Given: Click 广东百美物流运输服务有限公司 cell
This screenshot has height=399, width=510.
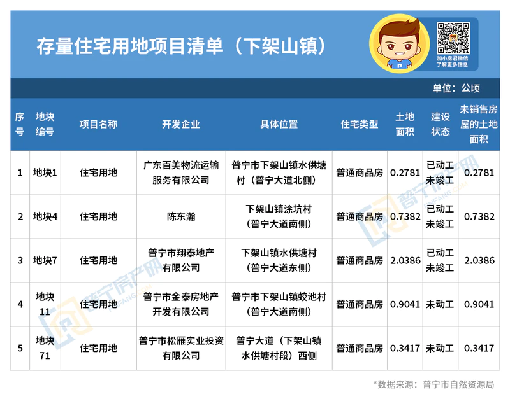Looking at the screenshot, I should coord(181,172).
